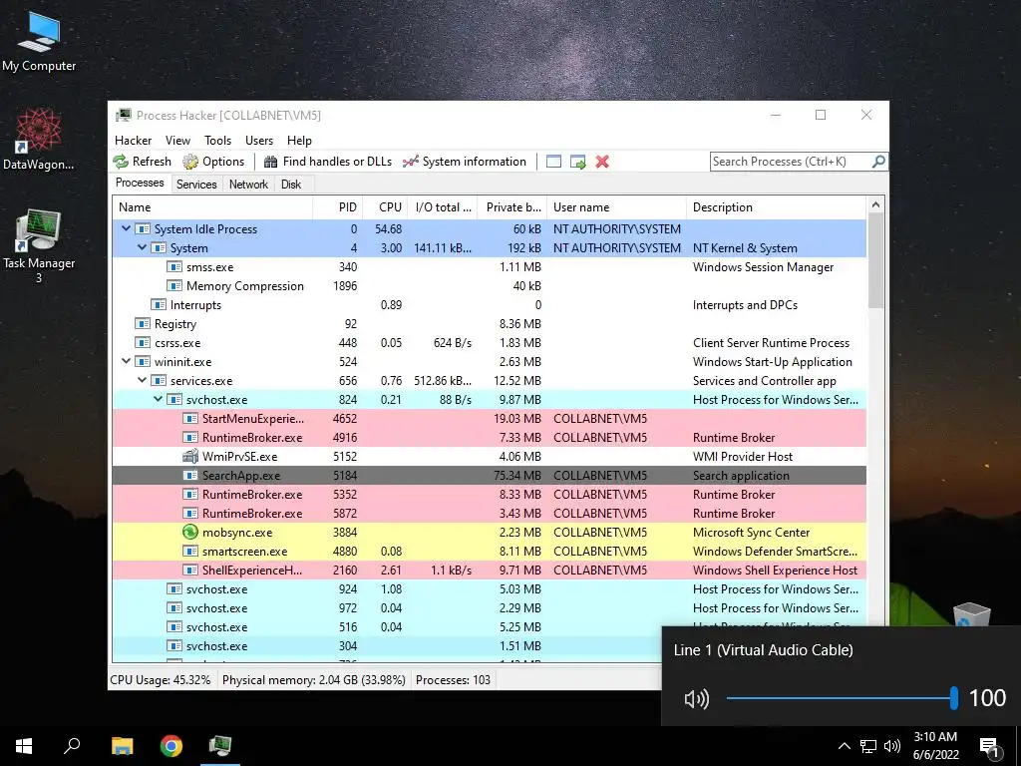Collapse the services.exe tree node
1021x766 pixels.
[x=142, y=380]
